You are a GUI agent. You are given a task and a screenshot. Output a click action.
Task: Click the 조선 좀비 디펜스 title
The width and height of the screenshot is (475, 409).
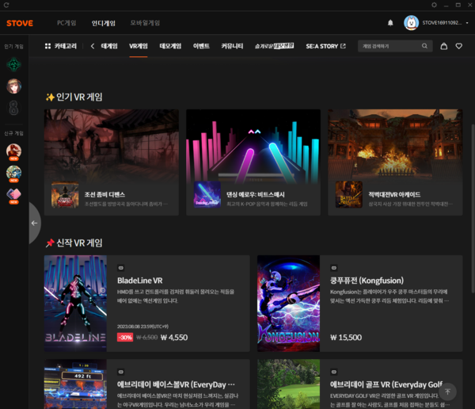(104, 194)
